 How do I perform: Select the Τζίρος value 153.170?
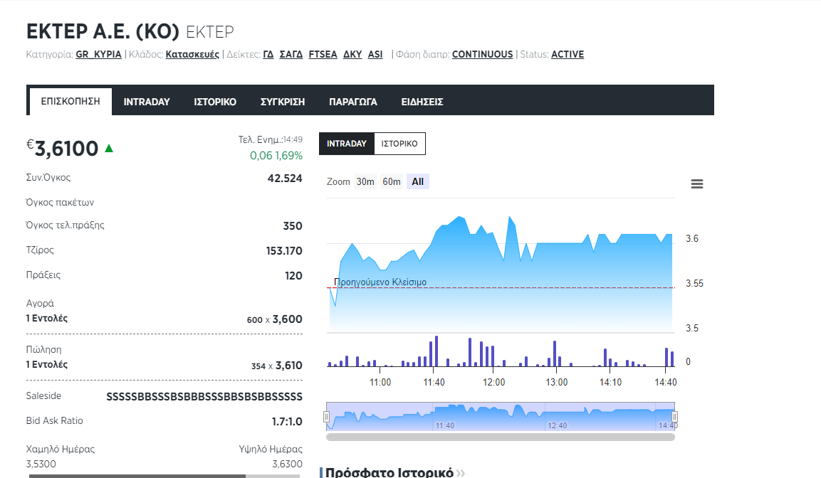point(284,251)
